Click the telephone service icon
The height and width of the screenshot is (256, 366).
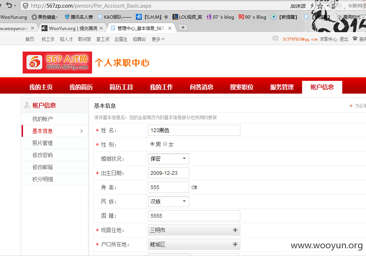point(355,38)
